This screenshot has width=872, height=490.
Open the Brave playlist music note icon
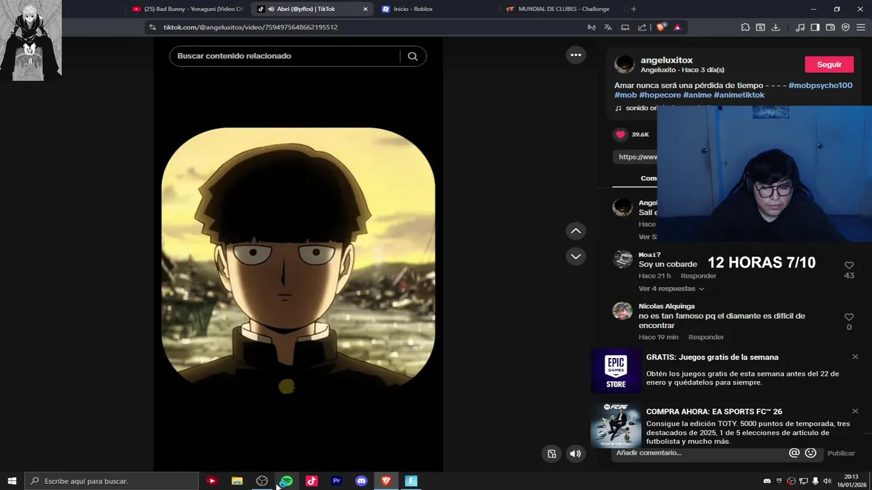(800, 27)
